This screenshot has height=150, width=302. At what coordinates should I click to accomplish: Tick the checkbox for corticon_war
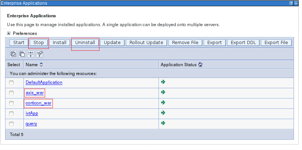coord(11,103)
